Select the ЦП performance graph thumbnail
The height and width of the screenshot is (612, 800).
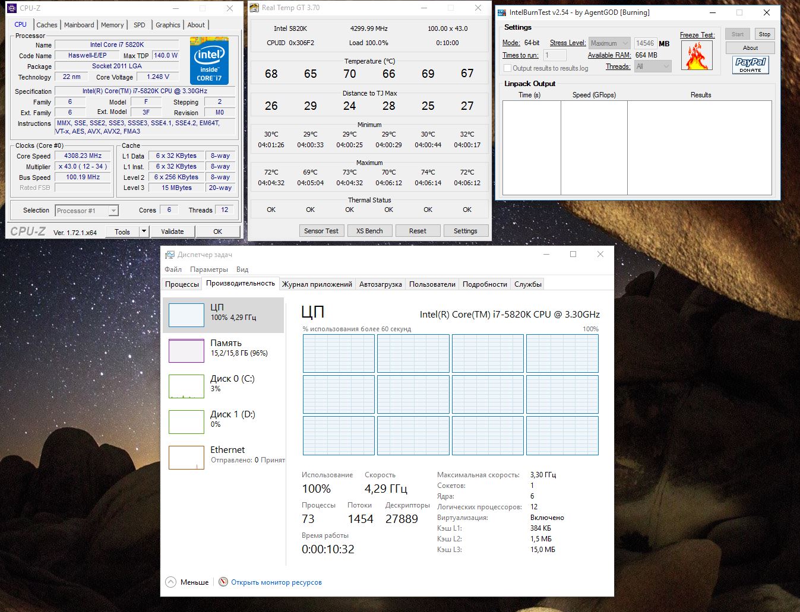(x=186, y=315)
